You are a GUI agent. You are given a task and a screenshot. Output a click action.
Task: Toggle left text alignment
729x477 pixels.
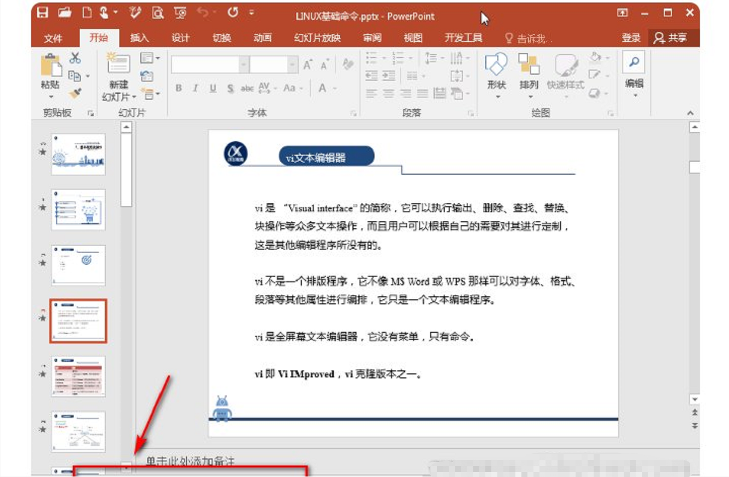pyautogui.click(x=372, y=94)
